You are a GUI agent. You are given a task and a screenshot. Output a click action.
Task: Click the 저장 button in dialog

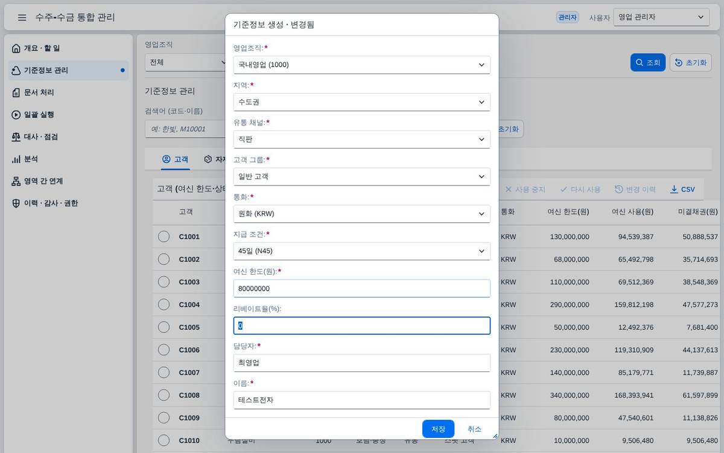point(438,429)
